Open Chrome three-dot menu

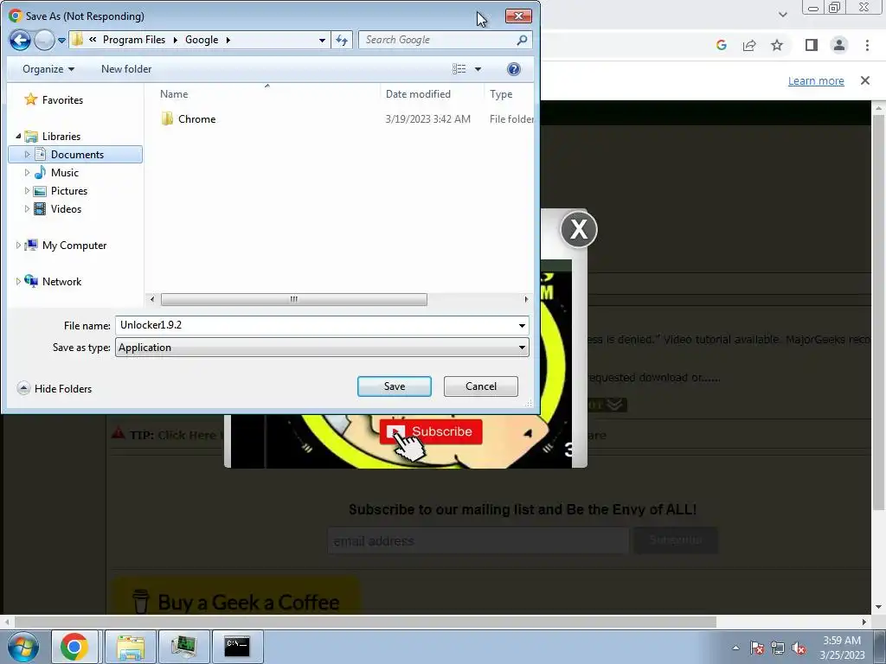pyautogui.click(x=867, y=45)
